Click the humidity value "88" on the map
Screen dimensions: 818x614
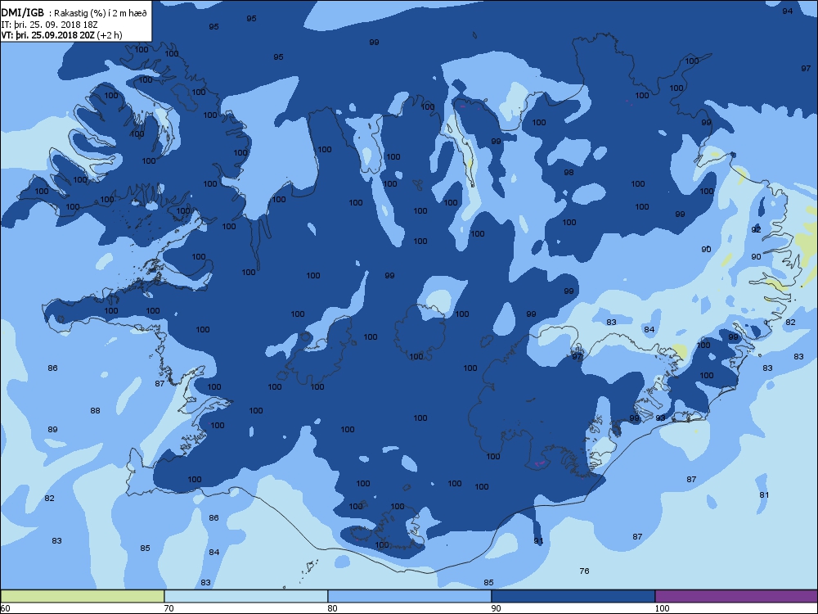click(95, 411)
